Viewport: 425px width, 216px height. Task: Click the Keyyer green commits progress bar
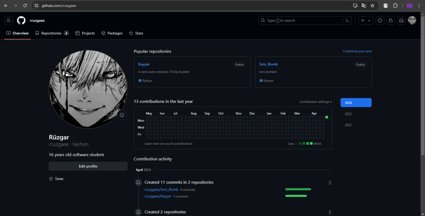click(x=296, y=196)
